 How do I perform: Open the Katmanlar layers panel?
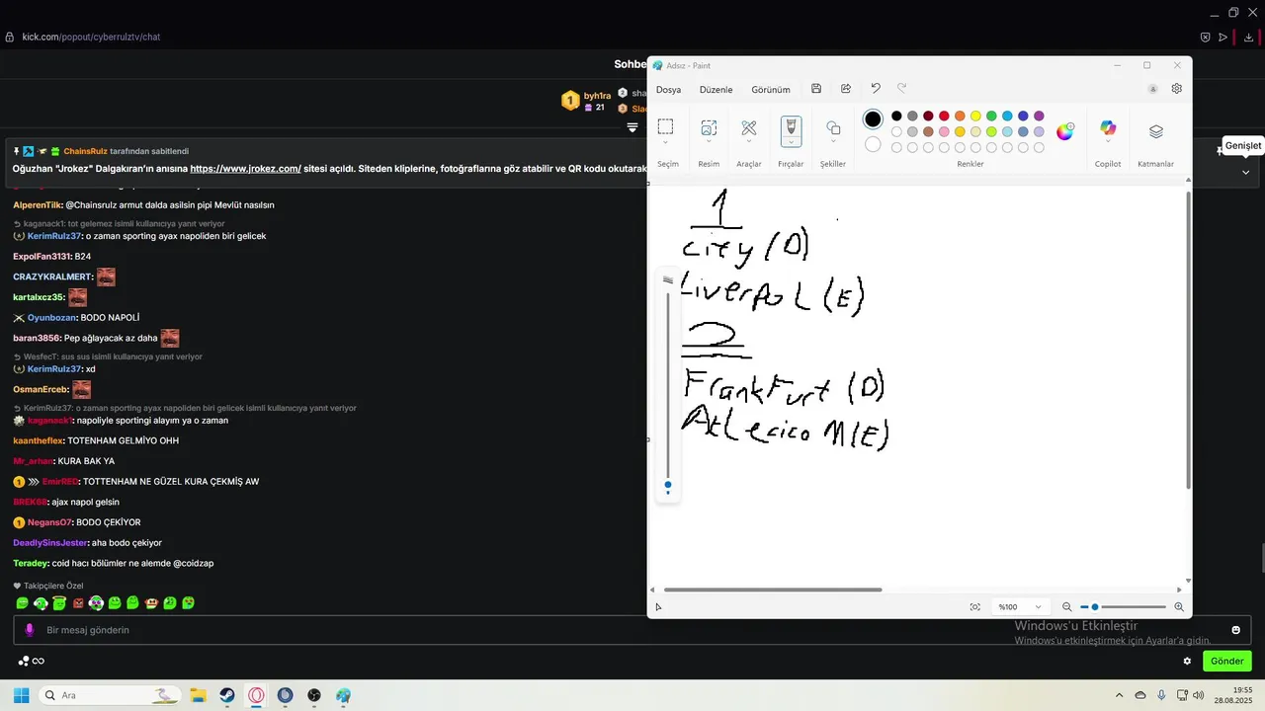(1156, 131)
